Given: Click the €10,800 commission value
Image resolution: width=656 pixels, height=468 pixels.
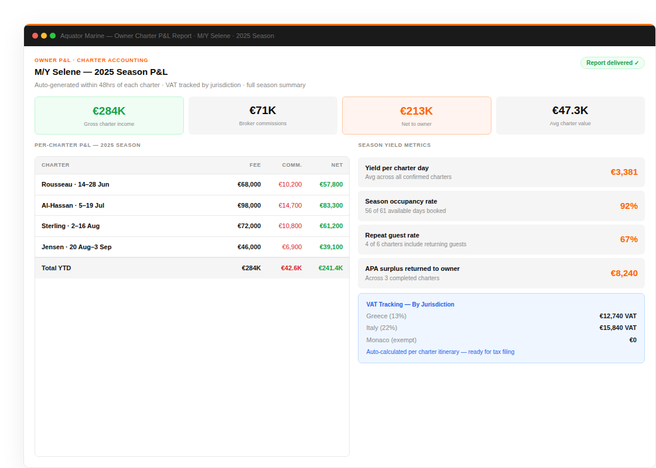Looking at the screenshot, I should (291, 226).
